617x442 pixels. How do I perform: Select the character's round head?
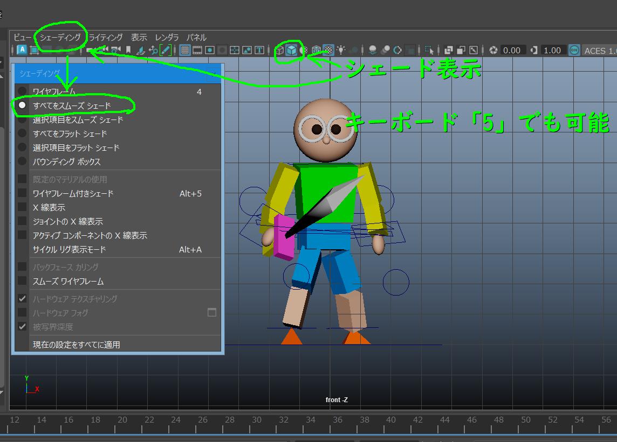coord(326,130)
